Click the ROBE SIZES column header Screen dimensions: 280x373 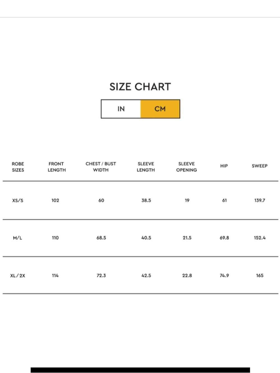click(x=18, y=167)
